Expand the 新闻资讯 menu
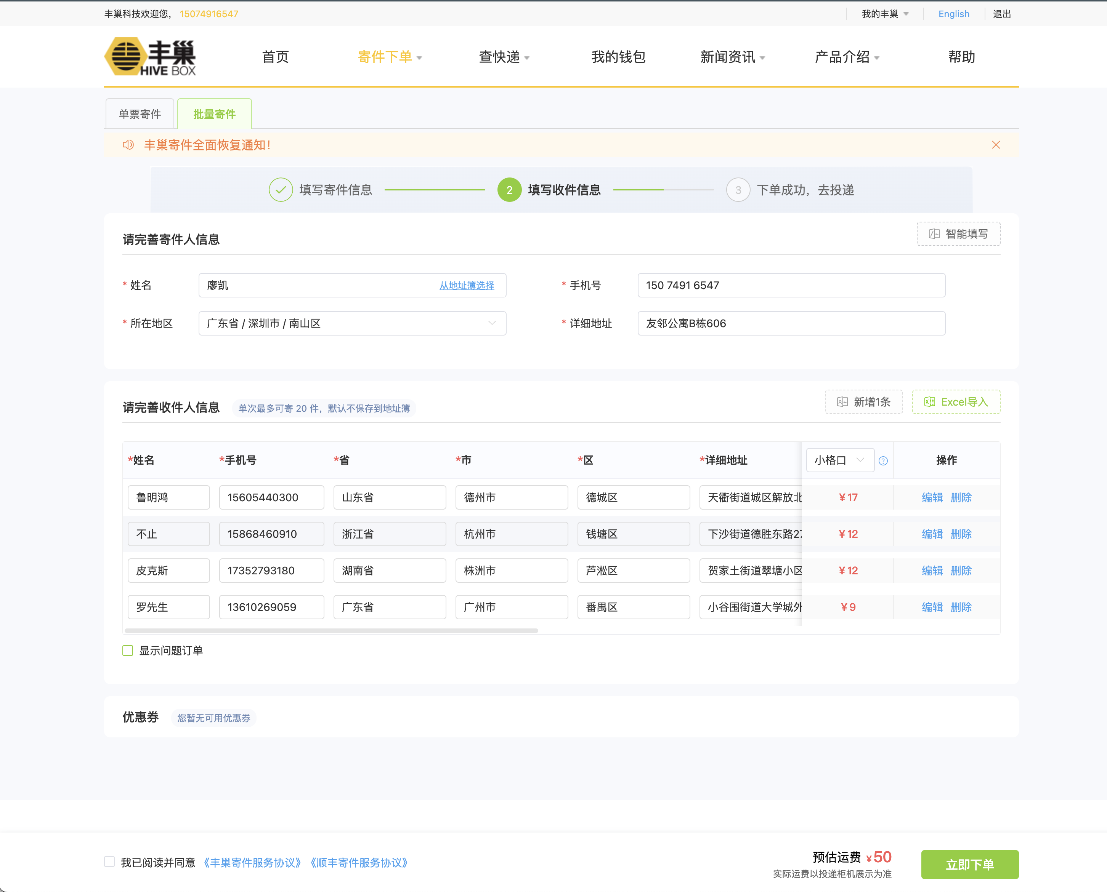Viewport: 1107px width, 892px height. click(733, 57)
